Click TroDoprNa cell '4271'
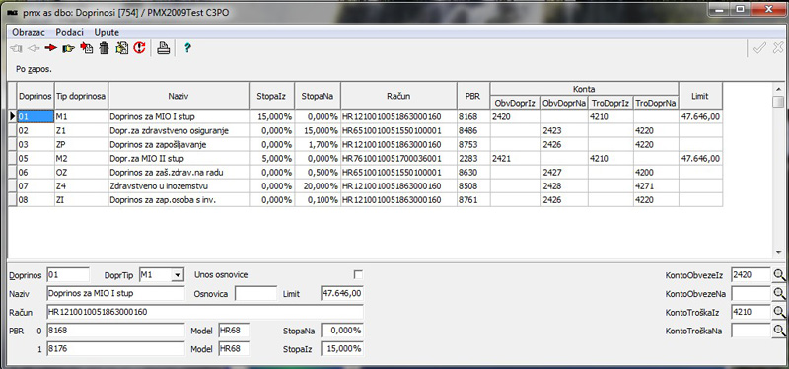 pyautogui.click(x=656, y=186)
